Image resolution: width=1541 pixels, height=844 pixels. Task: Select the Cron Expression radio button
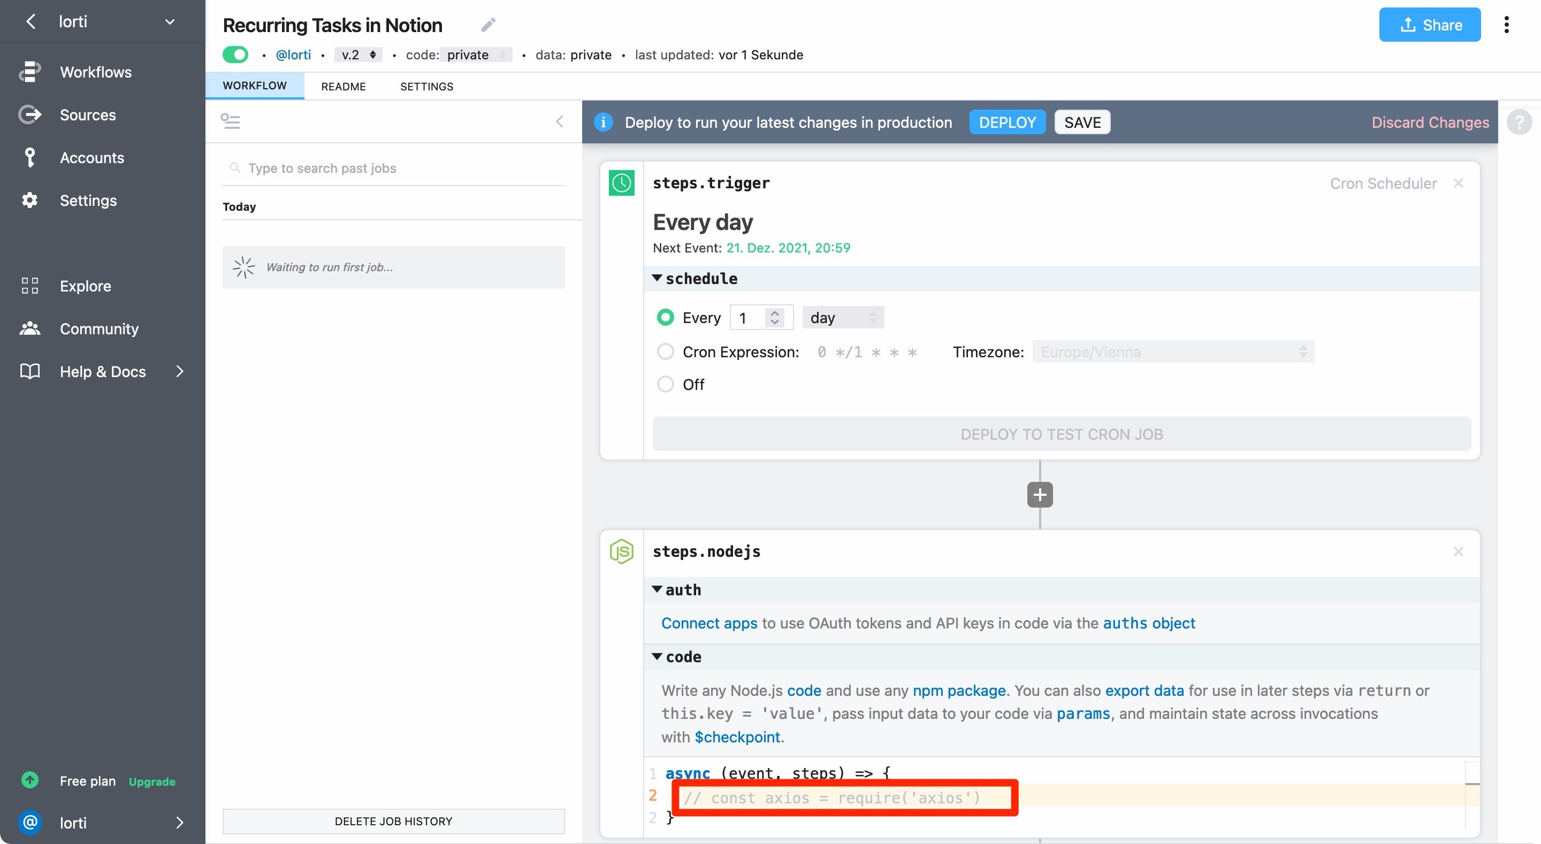tap(665, 352)
